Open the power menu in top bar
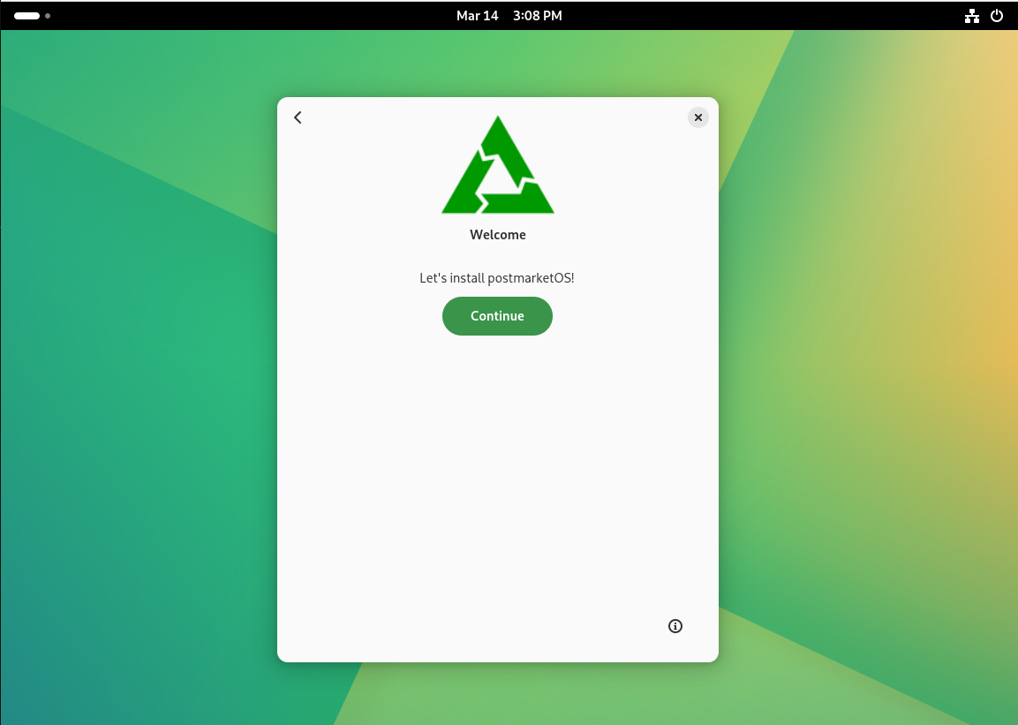Image resolution: width=1018 pixels, height=725 pixels. [997, 16]
